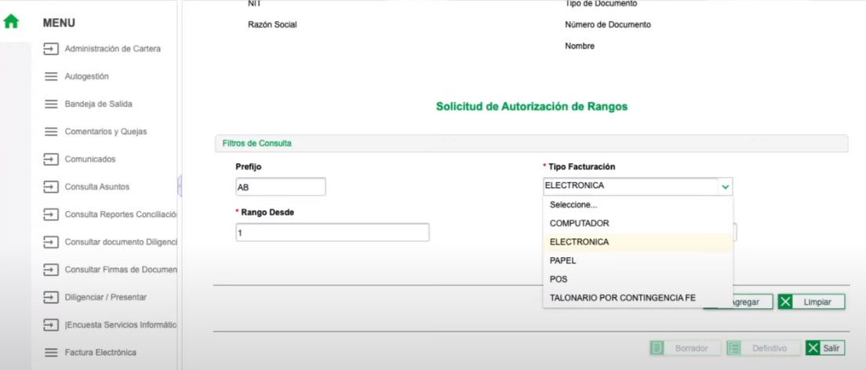Click into the Prefijo field containing AB
Screen dimensions: 866x370
click(281, 187)
